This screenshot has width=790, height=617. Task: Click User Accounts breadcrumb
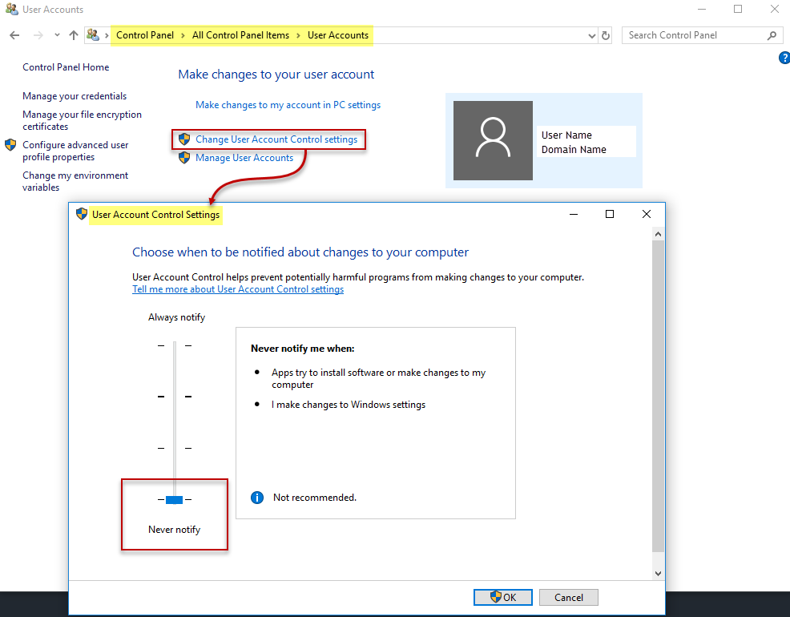338,35
